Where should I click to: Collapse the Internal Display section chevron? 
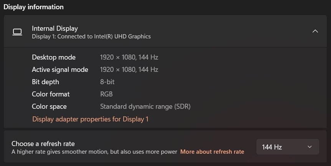(x=315, y=31)
